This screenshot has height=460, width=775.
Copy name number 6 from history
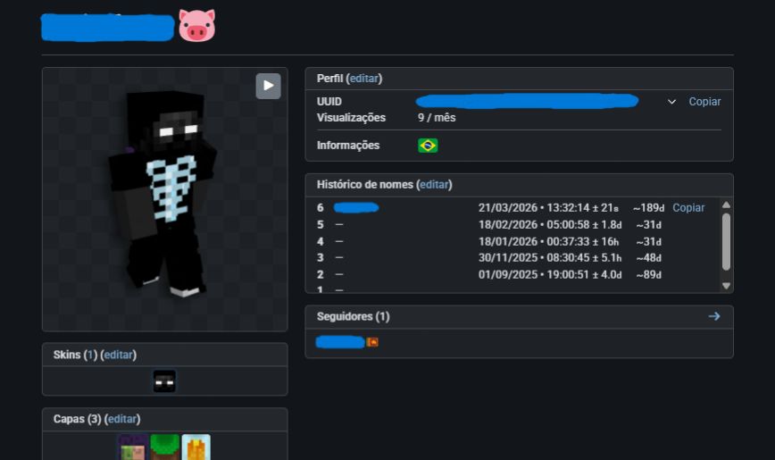pos(688,208)
